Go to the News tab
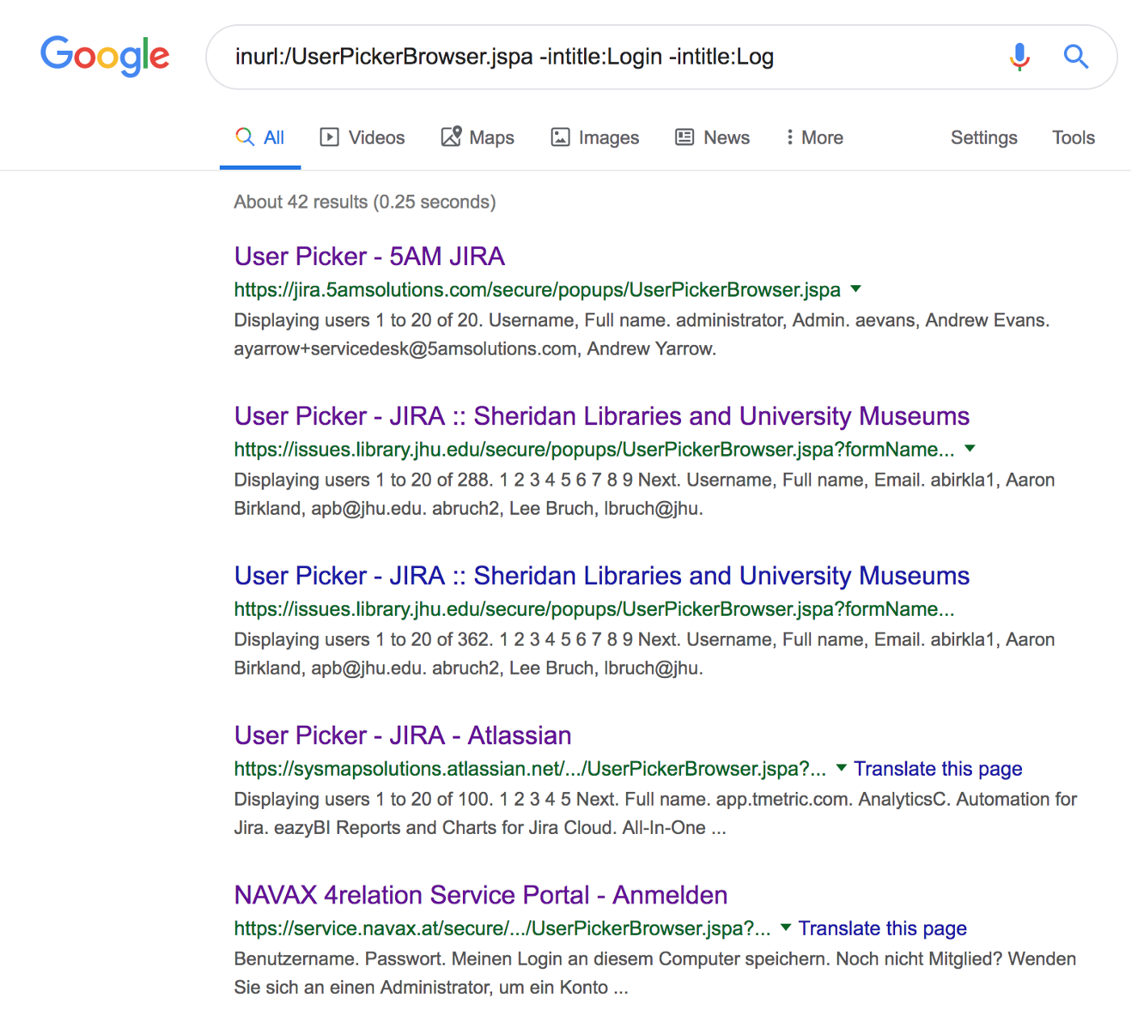 pyautogui.click(x=713, y=137)
